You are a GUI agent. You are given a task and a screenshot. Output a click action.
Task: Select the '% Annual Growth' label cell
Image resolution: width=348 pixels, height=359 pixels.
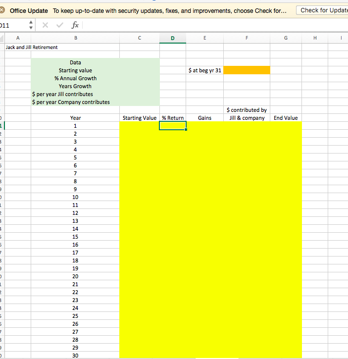click(x=75, y=78)
